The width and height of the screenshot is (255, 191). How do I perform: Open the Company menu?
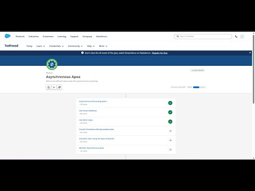pos(87,37)
